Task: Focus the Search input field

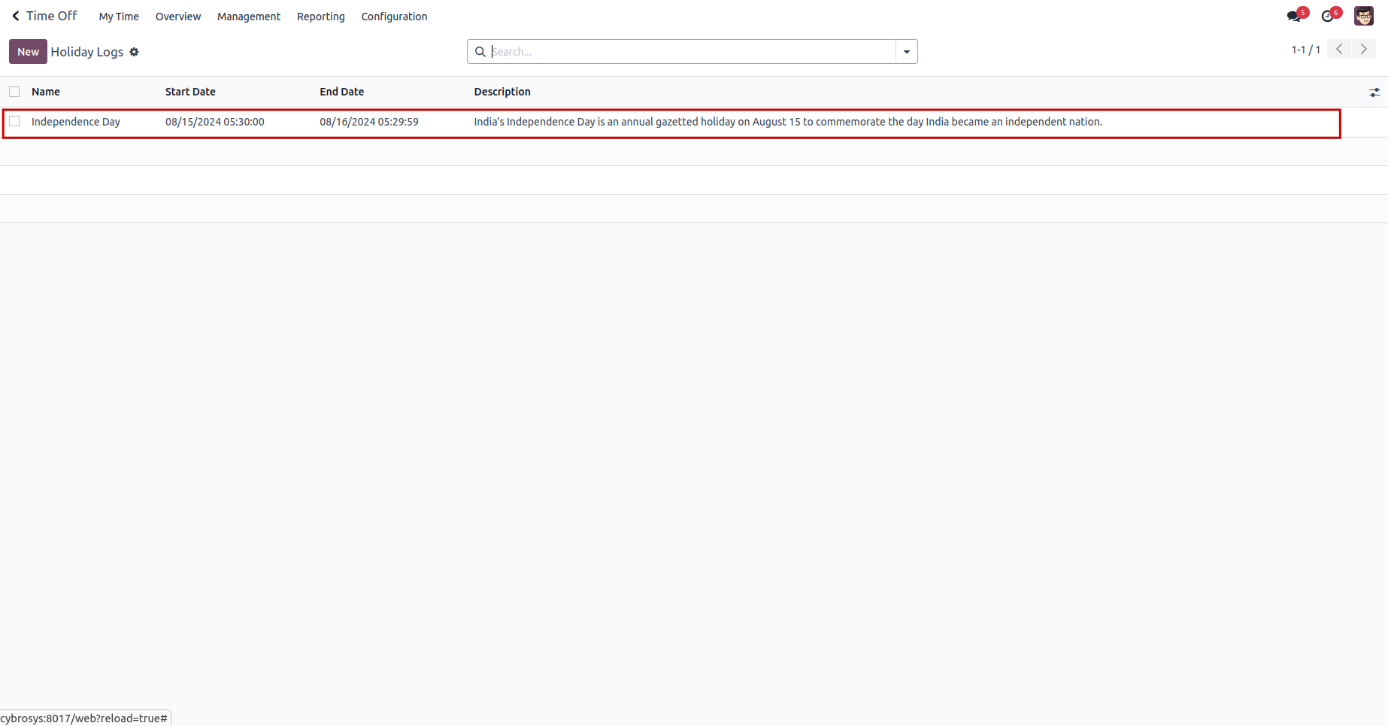Action: click(692, 52)
